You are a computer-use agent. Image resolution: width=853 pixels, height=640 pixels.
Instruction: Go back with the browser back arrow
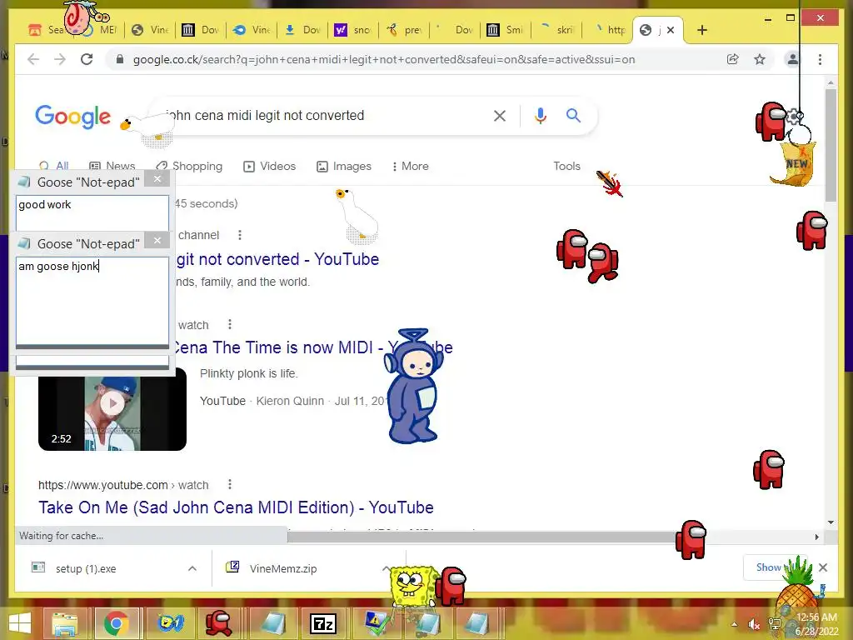point(33,59)
